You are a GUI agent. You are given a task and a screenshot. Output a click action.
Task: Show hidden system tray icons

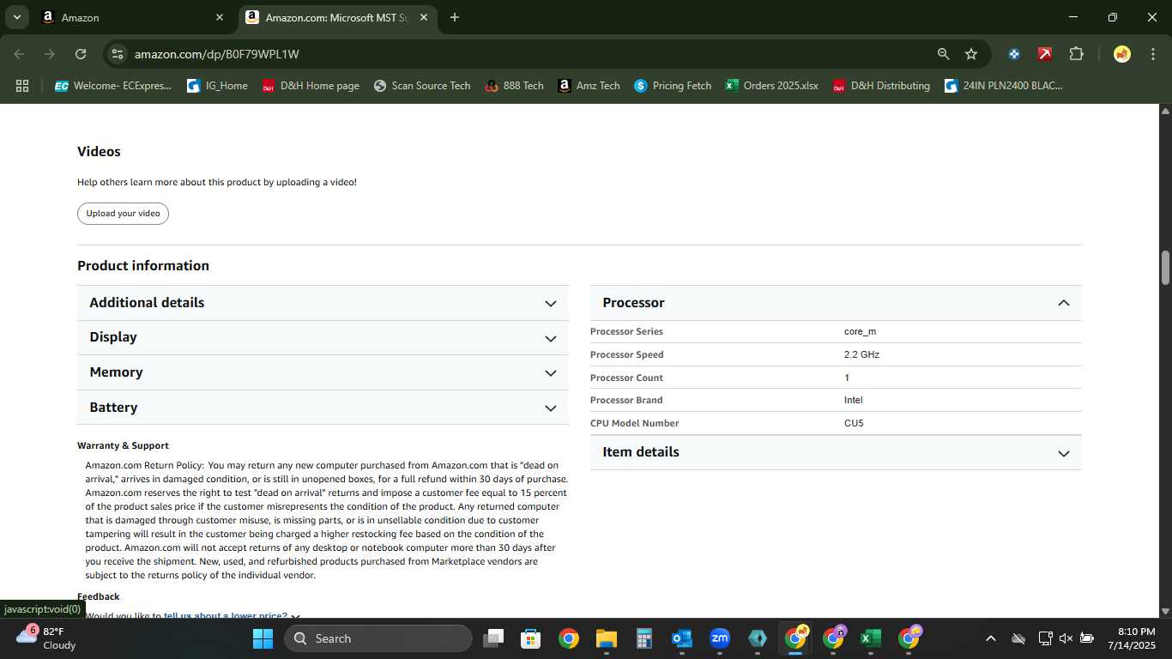point(990,638)
